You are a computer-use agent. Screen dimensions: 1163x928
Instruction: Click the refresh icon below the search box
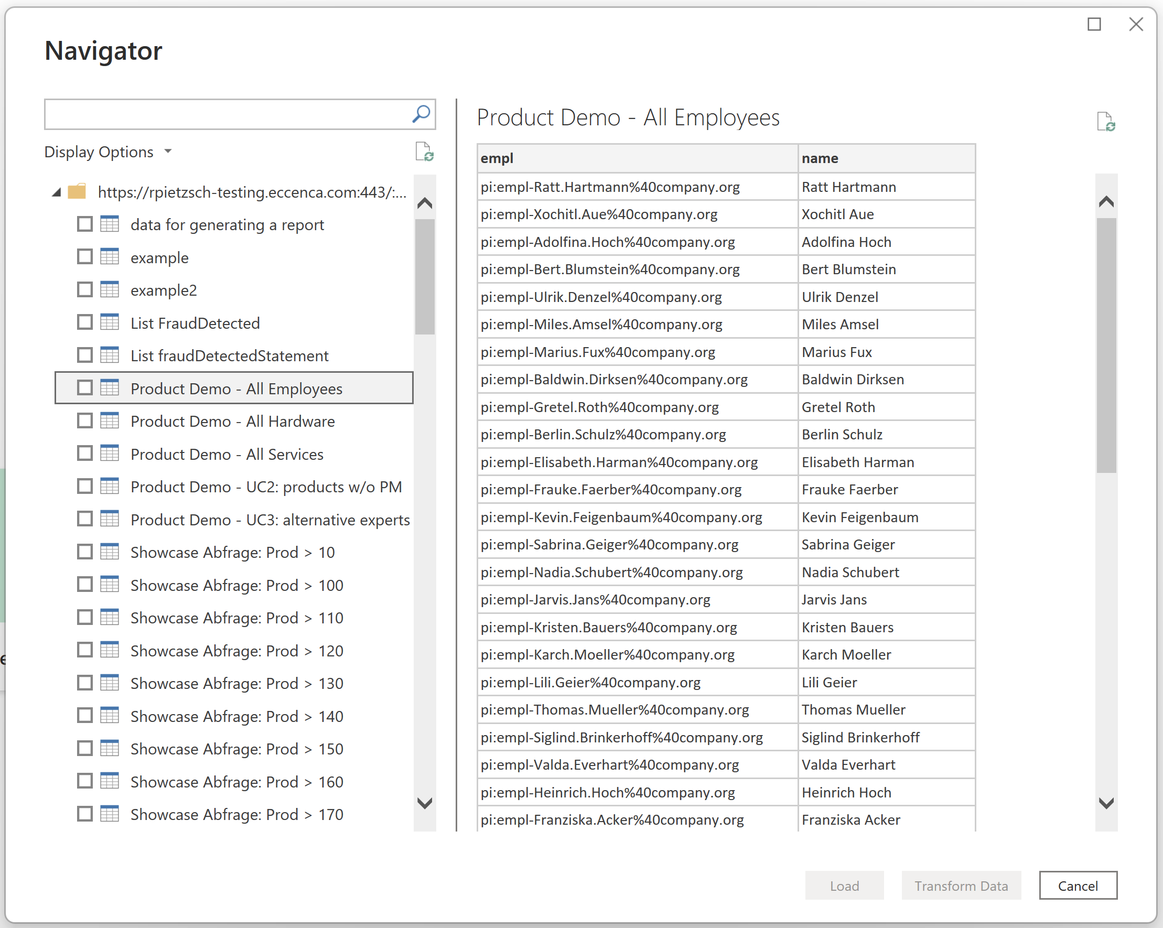tap(425, 152)
